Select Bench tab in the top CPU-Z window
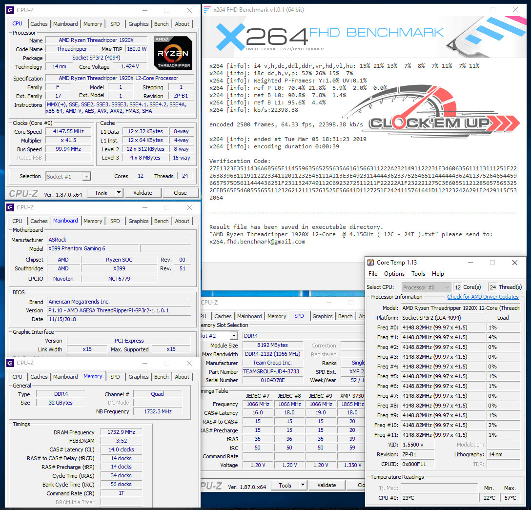Screen dimensions: 531x510 pos(161,24)
